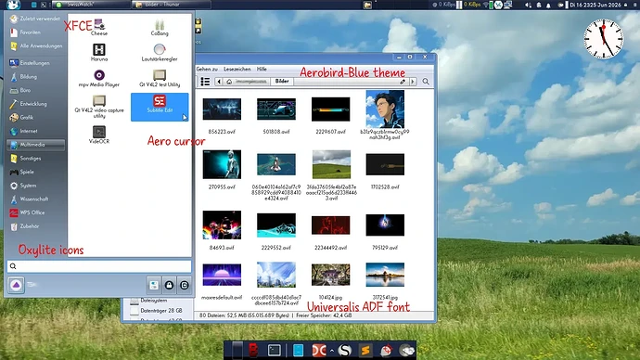Open Grafik category
Image resolution: width=640 pixels, height=360 pixels.
[35, 117]
